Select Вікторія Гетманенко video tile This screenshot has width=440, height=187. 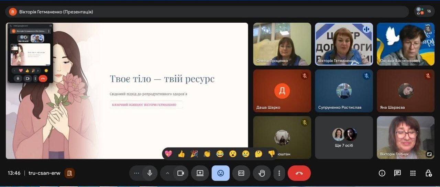[x=344, y=44]
